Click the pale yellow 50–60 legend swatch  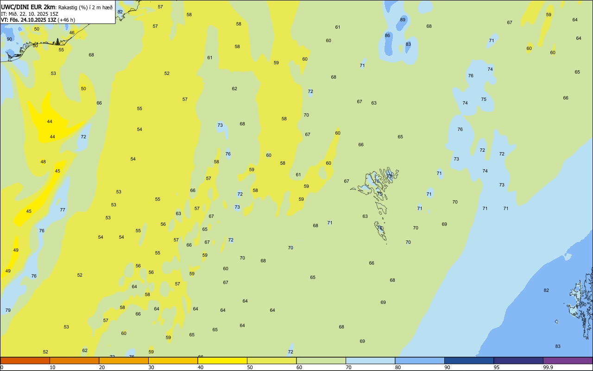point(271,360)
